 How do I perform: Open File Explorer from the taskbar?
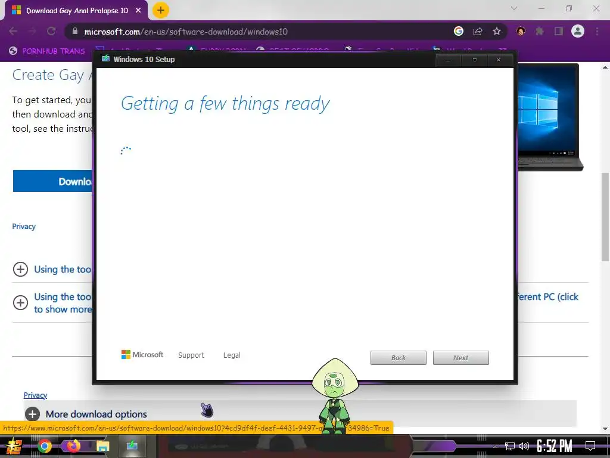click(103, 446)
